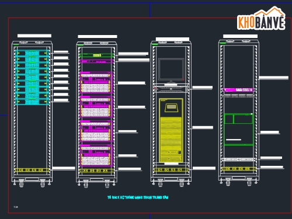This screenshot has width=292, height=219.
Task: Click the KHOBANVE logo watermark
Action: 261,18
